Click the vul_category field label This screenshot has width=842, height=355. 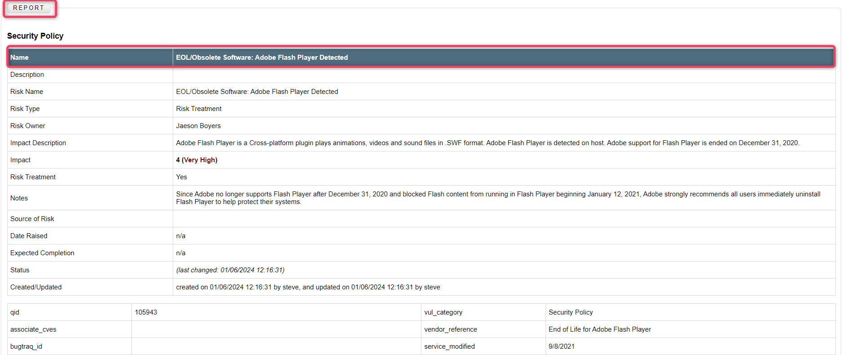click(x=443, y=312)
